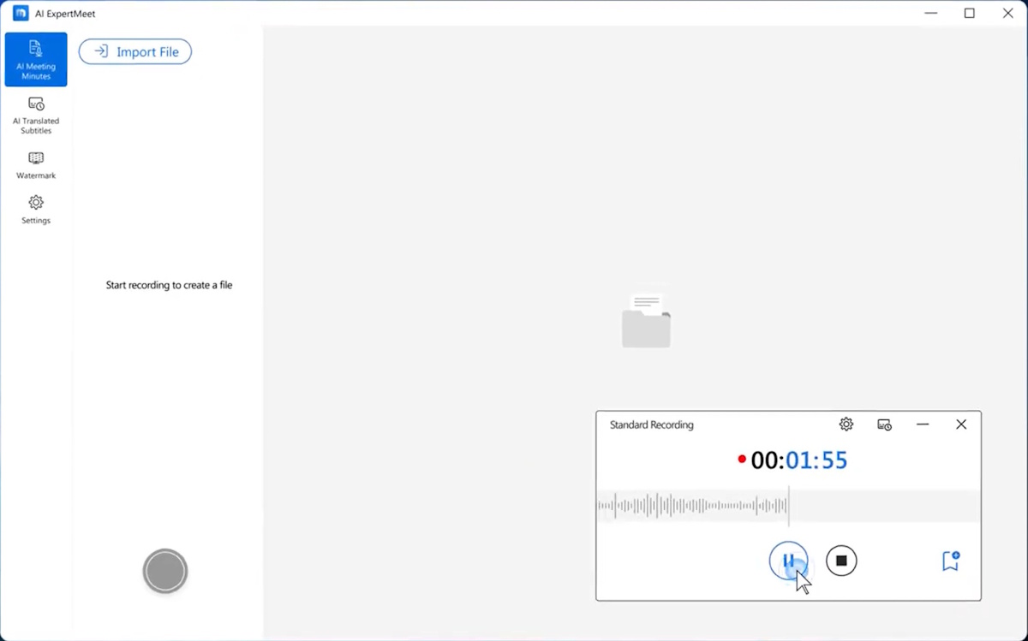Pause the current recording
Image resolution: width=1028 pixels, height=641 pixels.
pos(788,561)
